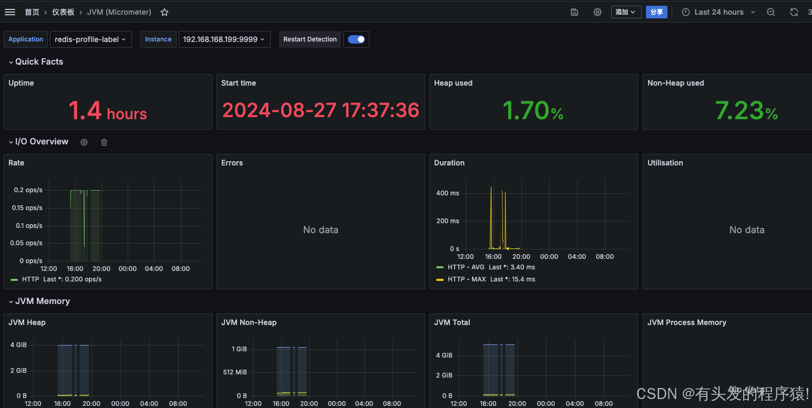Click the green plateau in the Rate graph
The width and height of the screenshot is (812, 408).
pyautogui.click(x=76, y=190)
